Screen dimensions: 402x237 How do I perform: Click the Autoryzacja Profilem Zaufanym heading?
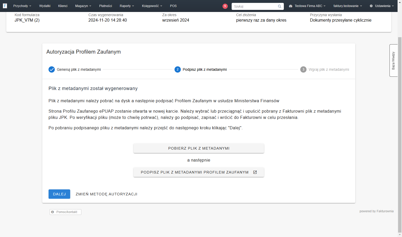coord(83,52)
